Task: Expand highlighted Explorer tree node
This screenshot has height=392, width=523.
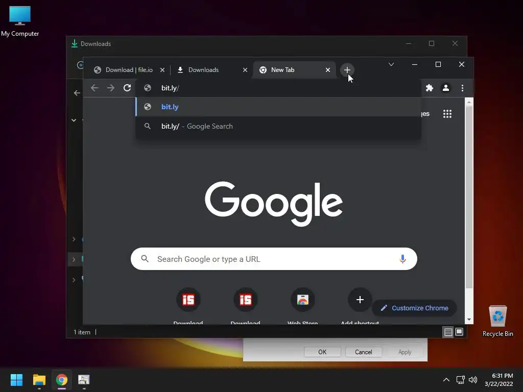Action: [x=74, y=259]
